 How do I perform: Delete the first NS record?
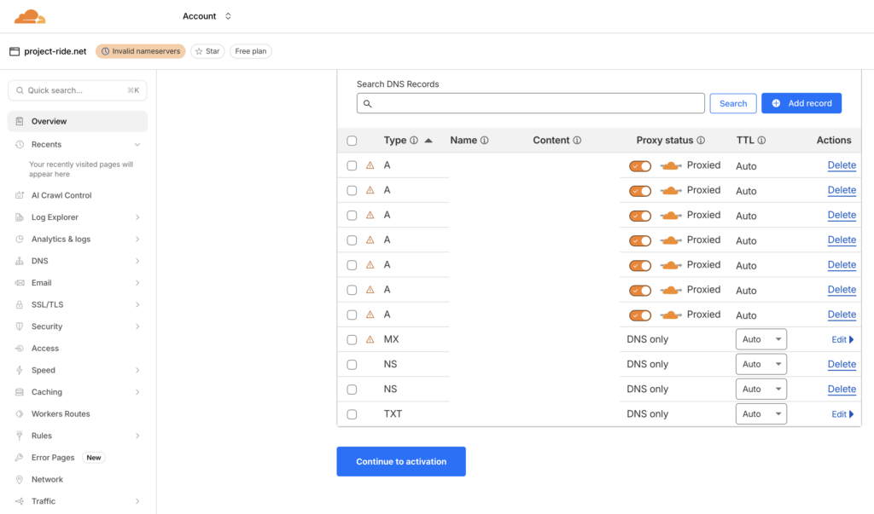(x=842, y=364)
